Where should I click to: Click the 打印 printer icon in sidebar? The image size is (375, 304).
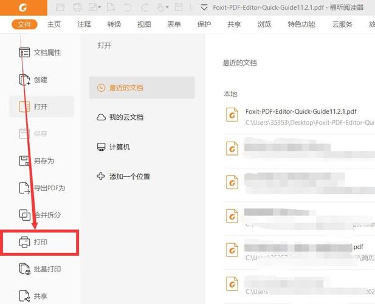point(24,242)
